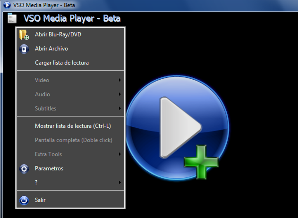Click the big blue play logo
The width and height of the screenshot is (298, 218).
178,128
